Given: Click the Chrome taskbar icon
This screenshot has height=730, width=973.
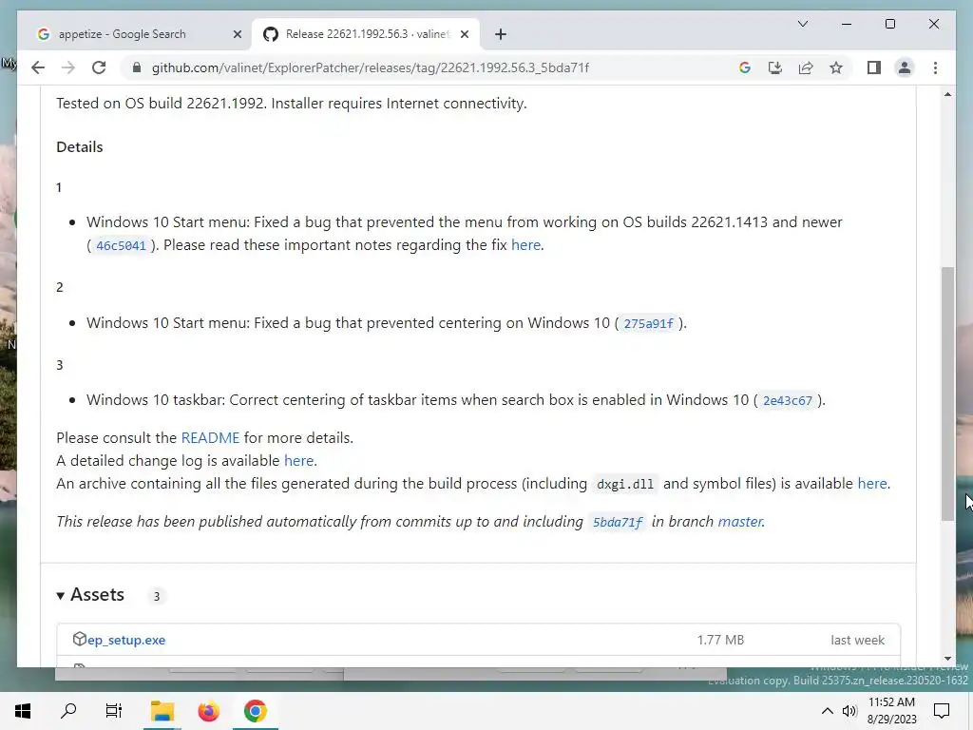Looking at the screenshot, I should (255, 711).
